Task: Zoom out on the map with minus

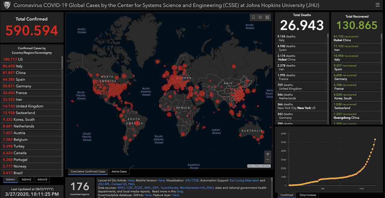Action: coord(268,160)
